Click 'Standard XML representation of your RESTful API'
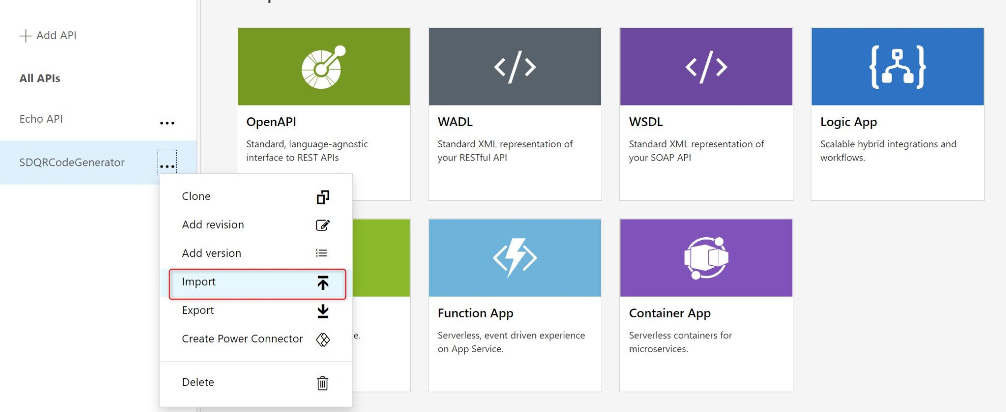 pyautogui.click(x=505, y=151)
